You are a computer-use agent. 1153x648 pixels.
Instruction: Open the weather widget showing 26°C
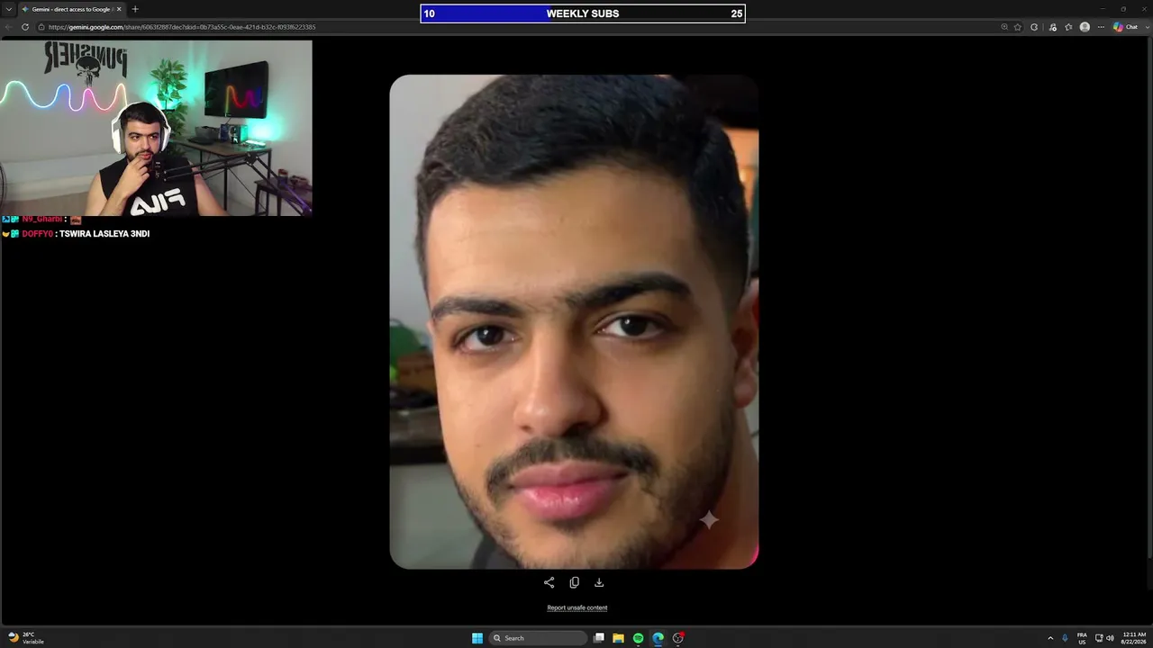pyautogui.click(x=25, y=638)
